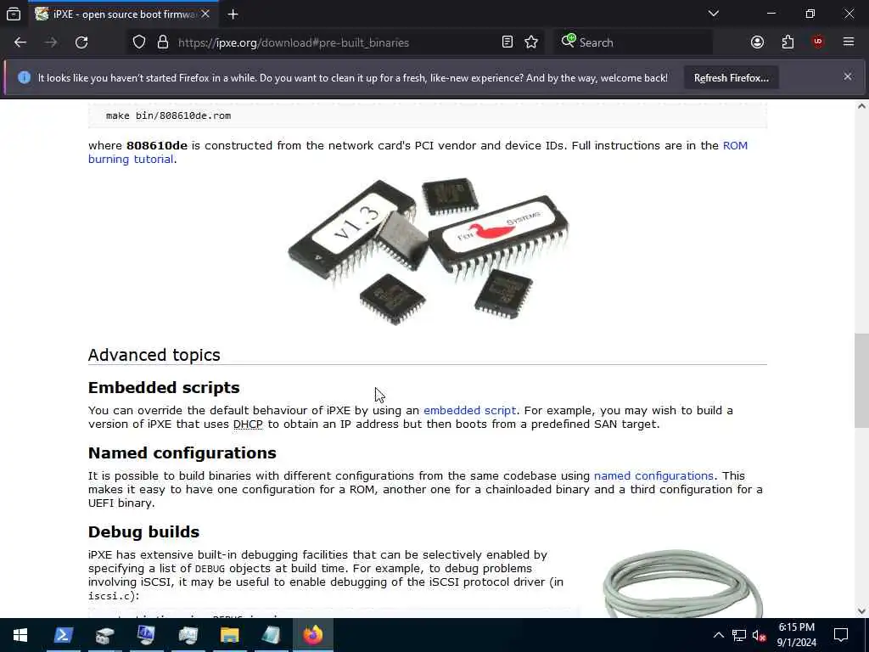Click the make bin/808610de.rom code line
Screen dimensions: 869x652
(x=169, y=115)
